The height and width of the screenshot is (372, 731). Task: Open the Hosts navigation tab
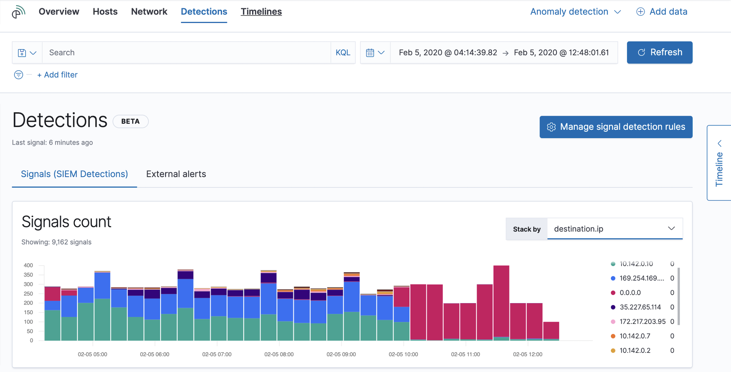point(105,12)
